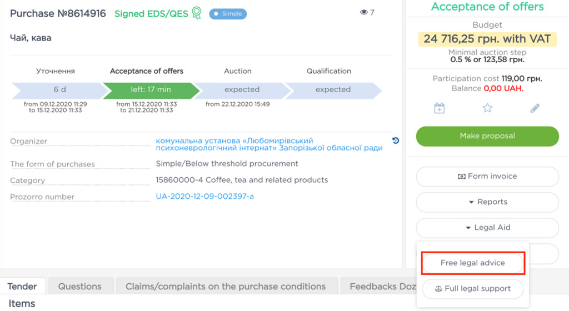Click the star favorite icon
Screen dimensions: 569x311
(x=487, y=108)
